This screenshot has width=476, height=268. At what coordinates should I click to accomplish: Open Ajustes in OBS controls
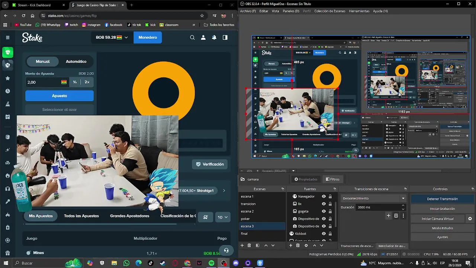point(442,237)
